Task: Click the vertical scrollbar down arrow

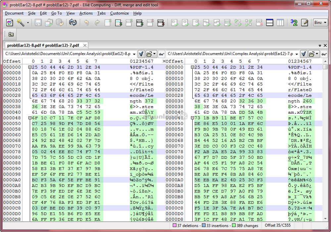Action: pyautogui.click(x=325, y=219)
